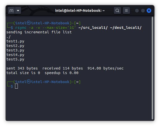
Task: Minimize the terminal window
Action: click(x=137, y=11)
